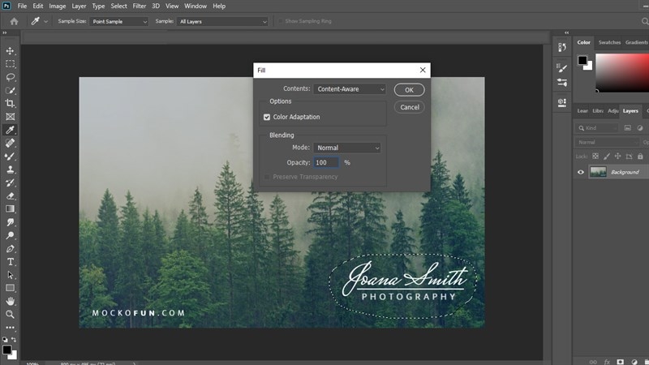The image size is (649, 365).
Task: Click the lock all padlock icon
Action: tap(639, 156)
